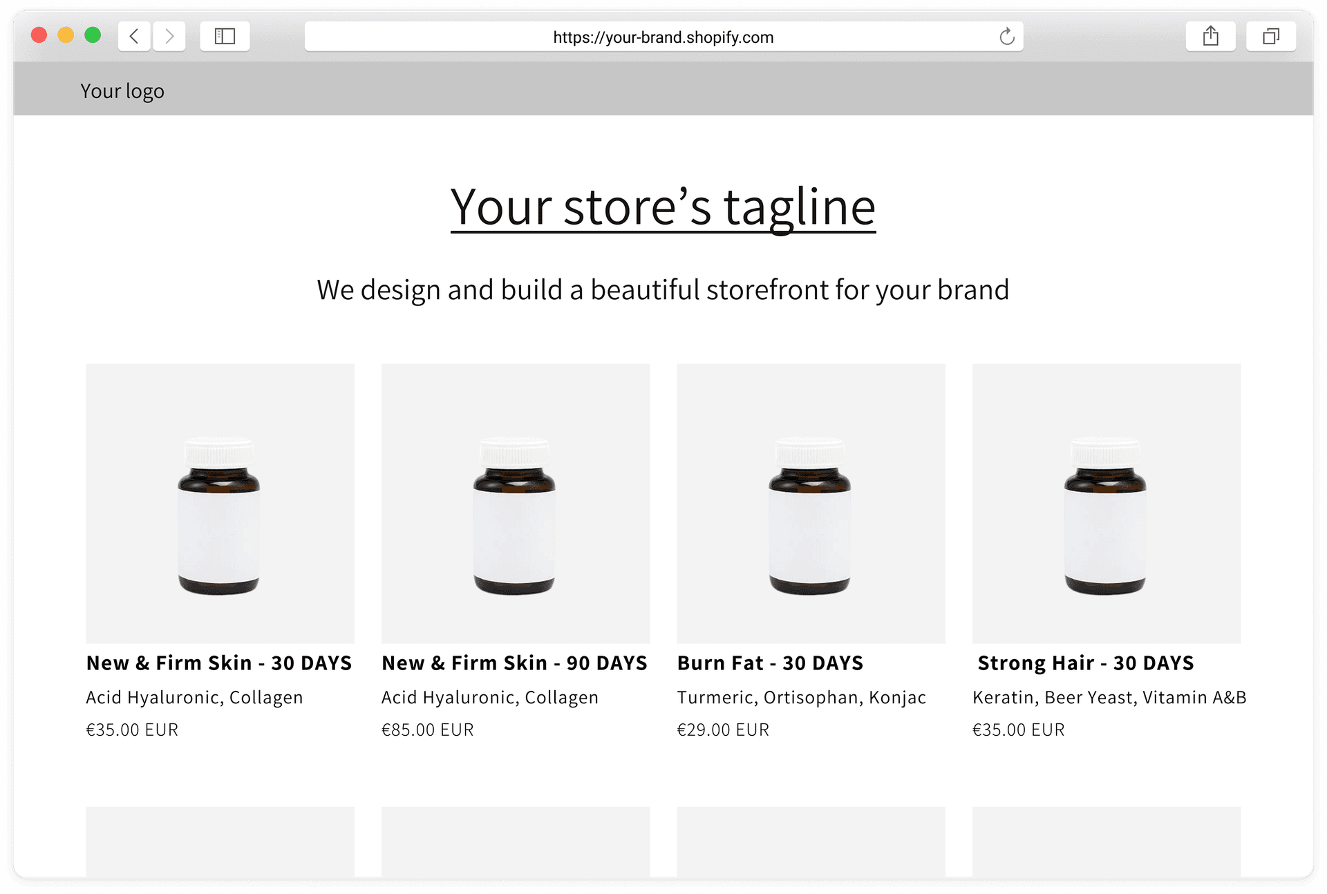The image size is (1327, 894).
Task: View the 'Burn Fat - 30 DAYS' product image
Action: pyautogui.click(x=811, y=502)
